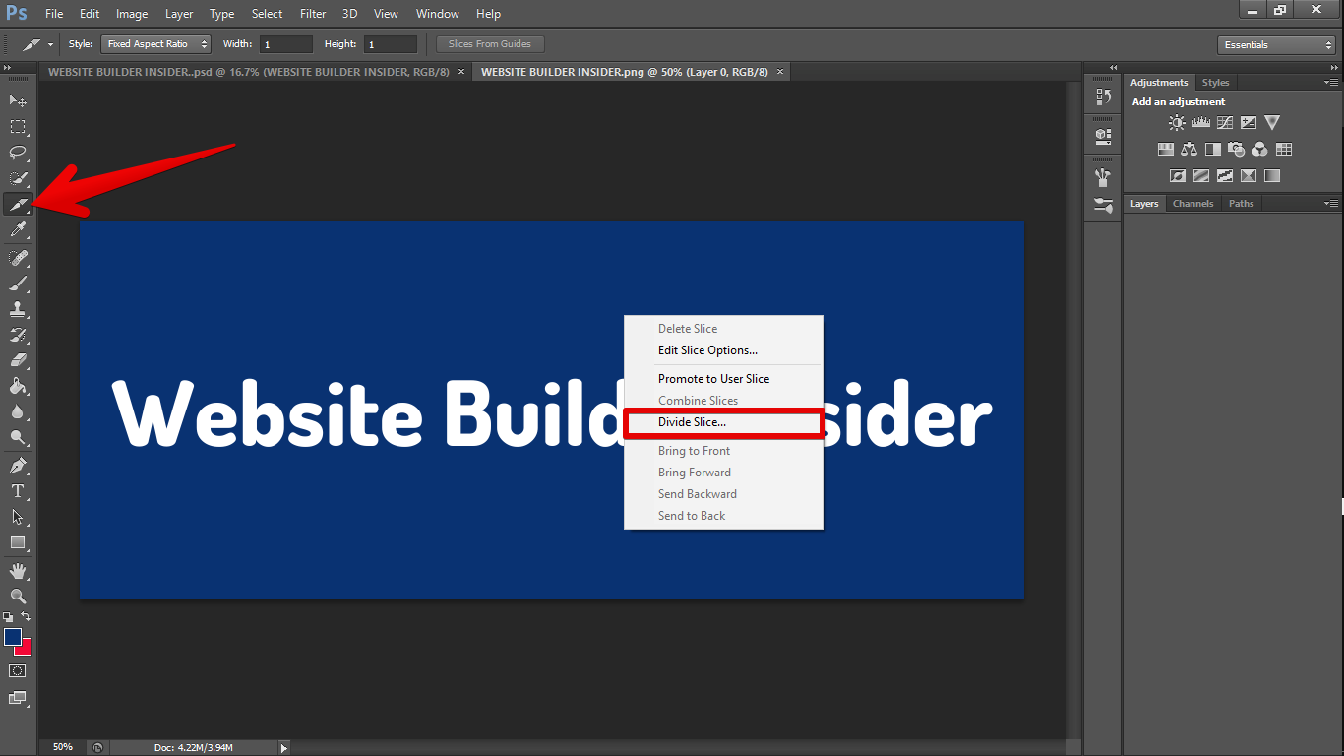Add a Vibrance adjustment
Viewport: 1344px width, 756px height.
[1272, 121]
